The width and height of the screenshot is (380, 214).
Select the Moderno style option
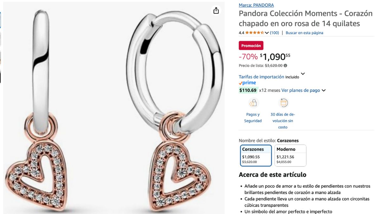(x=290, y=155)
